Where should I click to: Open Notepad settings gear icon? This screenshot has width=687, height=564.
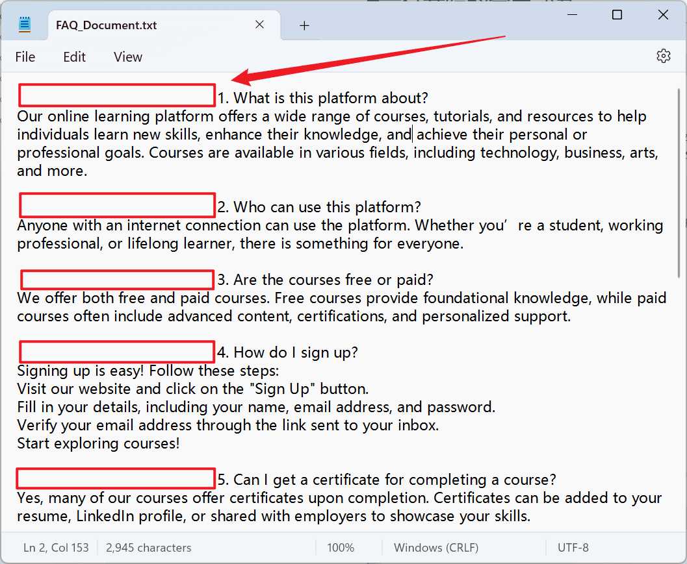point(664,56)
